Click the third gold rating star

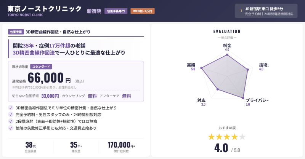pyautogui.click(x=227, y=137)
